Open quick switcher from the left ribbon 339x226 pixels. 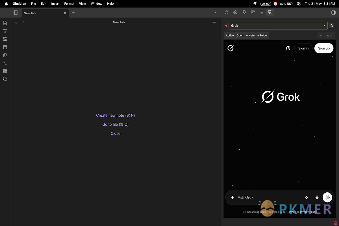pyautogui.click(x=5, y=23)
